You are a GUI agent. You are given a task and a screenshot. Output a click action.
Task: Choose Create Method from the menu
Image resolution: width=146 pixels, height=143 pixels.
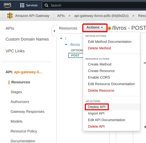tap(99, 64)
